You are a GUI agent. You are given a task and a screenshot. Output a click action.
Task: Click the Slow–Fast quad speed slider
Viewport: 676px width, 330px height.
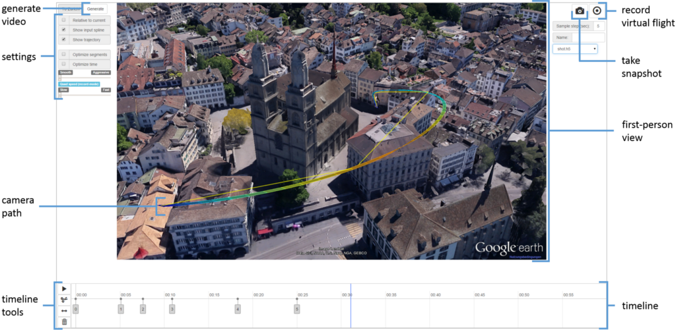tap(60, 96)
